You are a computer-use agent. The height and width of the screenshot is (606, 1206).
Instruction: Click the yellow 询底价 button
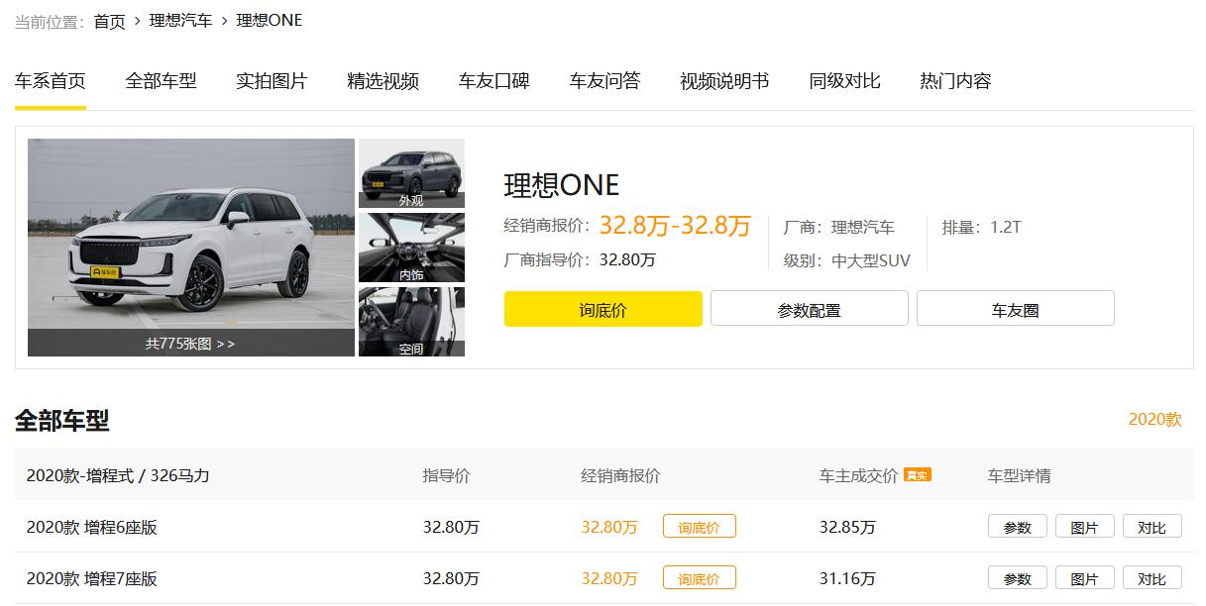[x=603, y=308]
